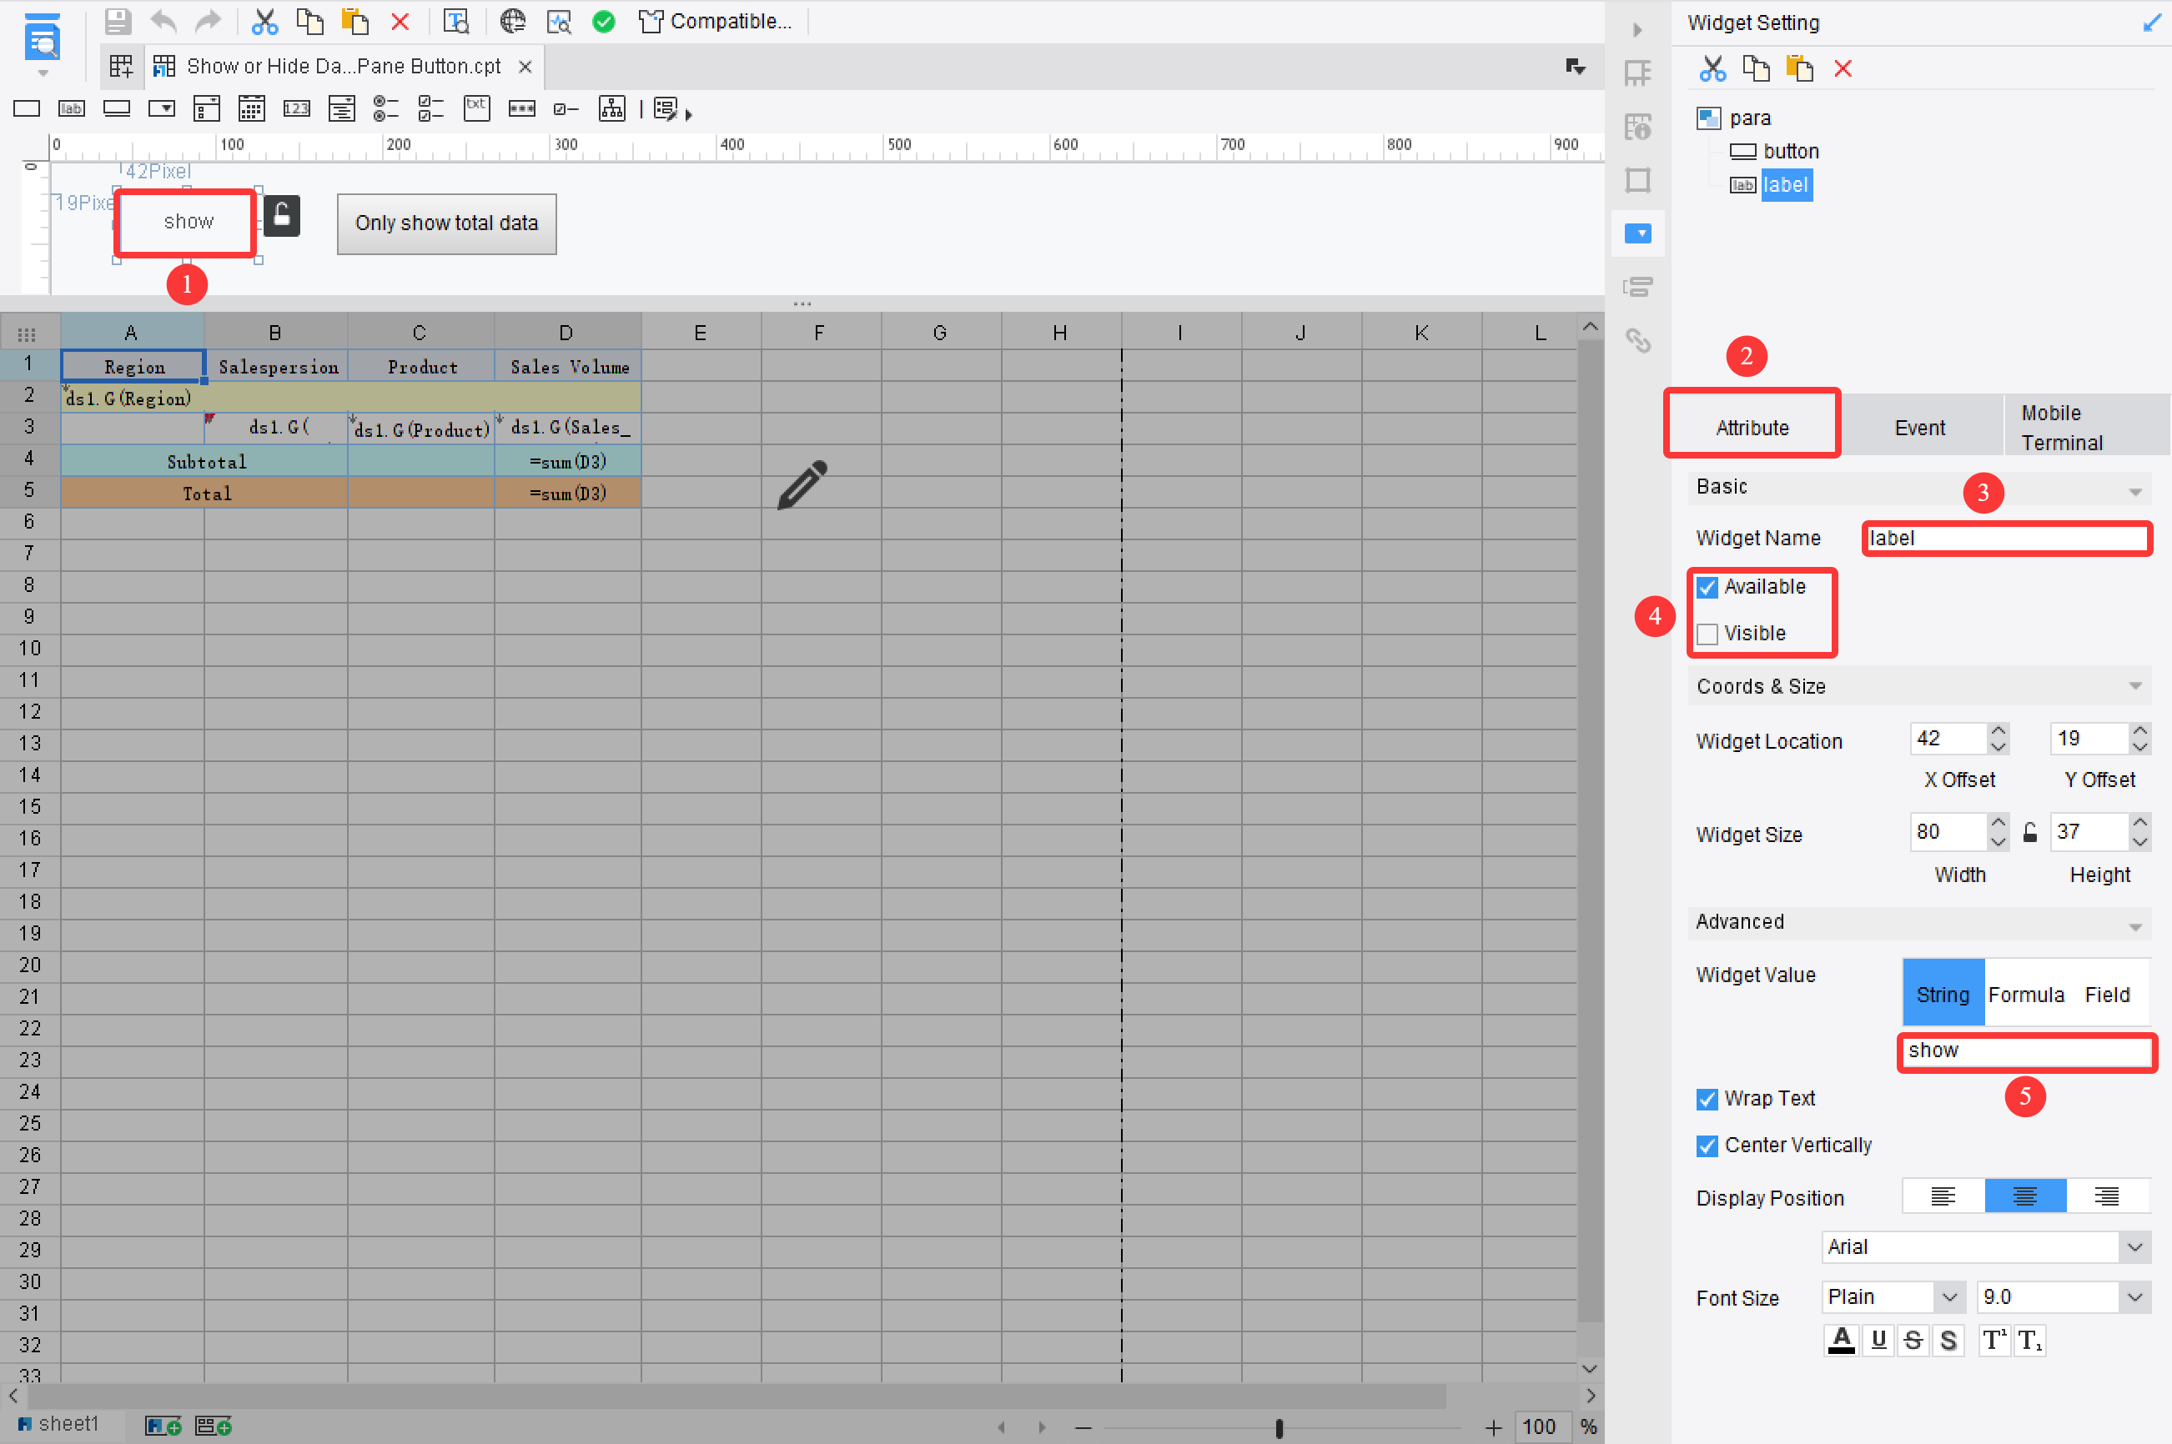Click the green checkmark status icon
The width and height of the screenshot is (2172, 1444).
coord(603,21)
